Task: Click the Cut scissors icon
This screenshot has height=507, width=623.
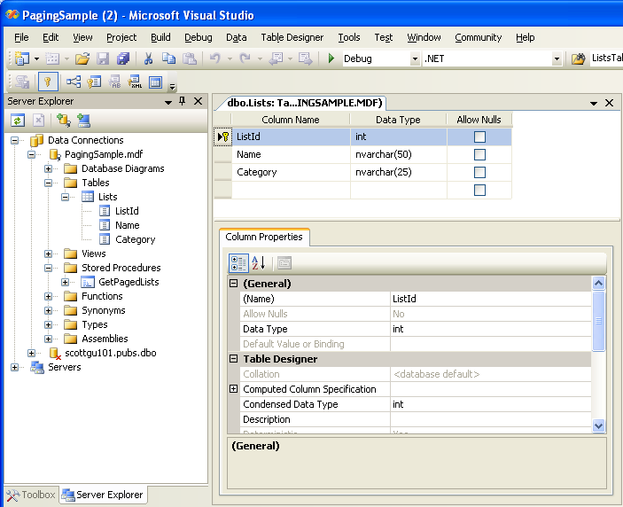Action: tap(148, 58)
